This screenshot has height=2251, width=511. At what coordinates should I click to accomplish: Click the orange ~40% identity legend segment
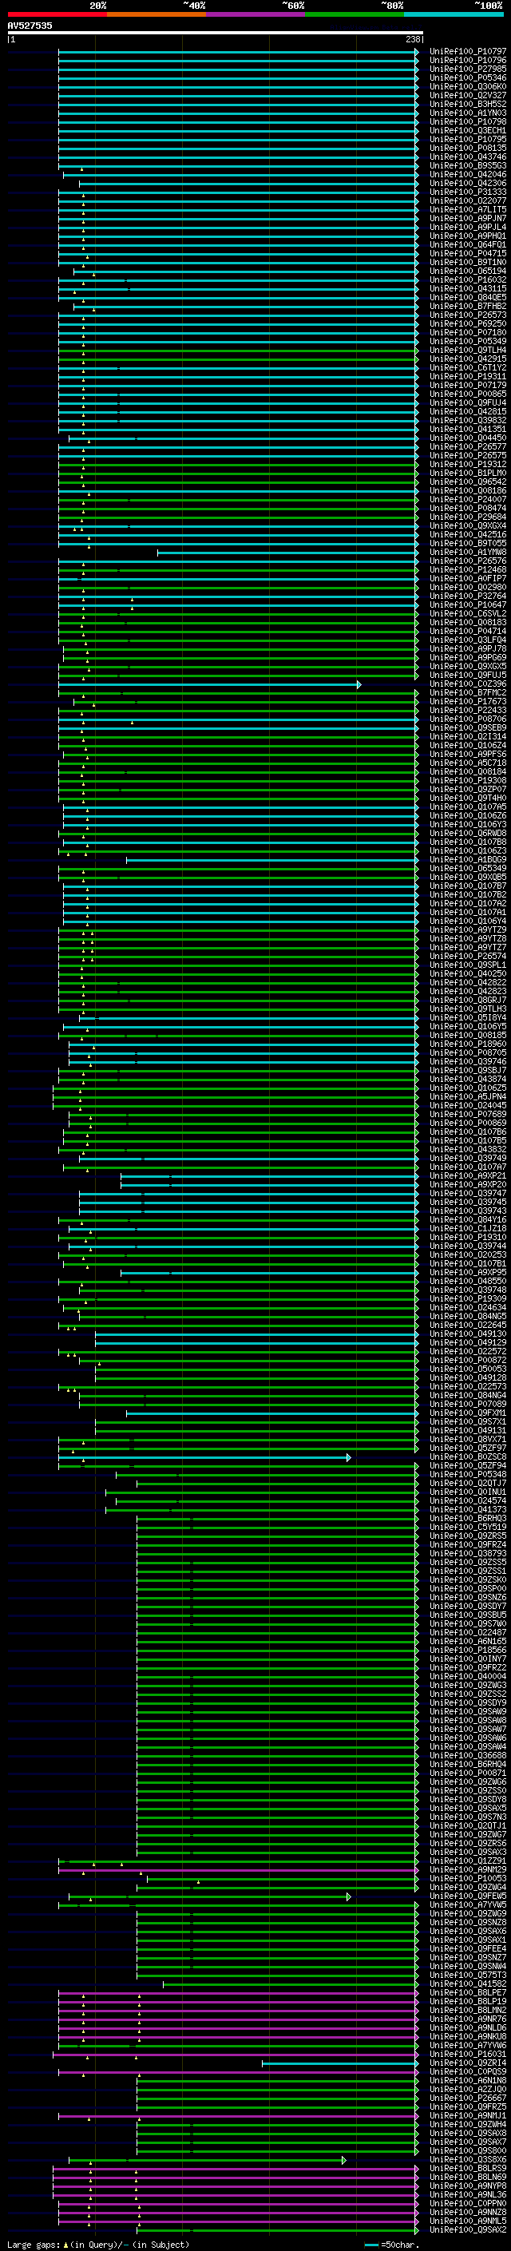156,14
